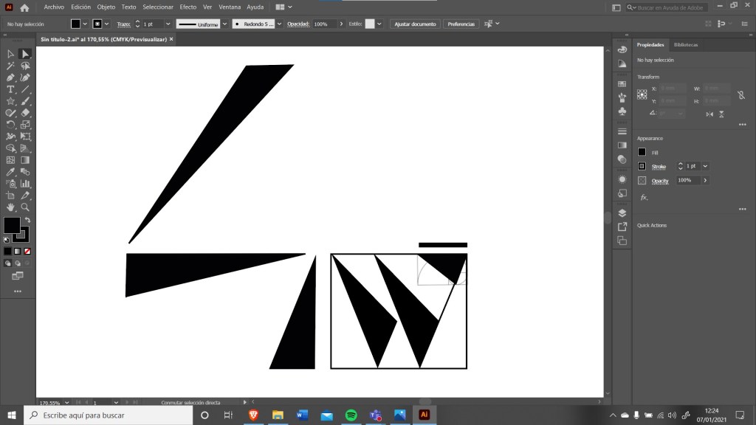Select the Direct Selection tool
Image resolution: width=756 pixels, height=425 pixels.
click(25, 54)
